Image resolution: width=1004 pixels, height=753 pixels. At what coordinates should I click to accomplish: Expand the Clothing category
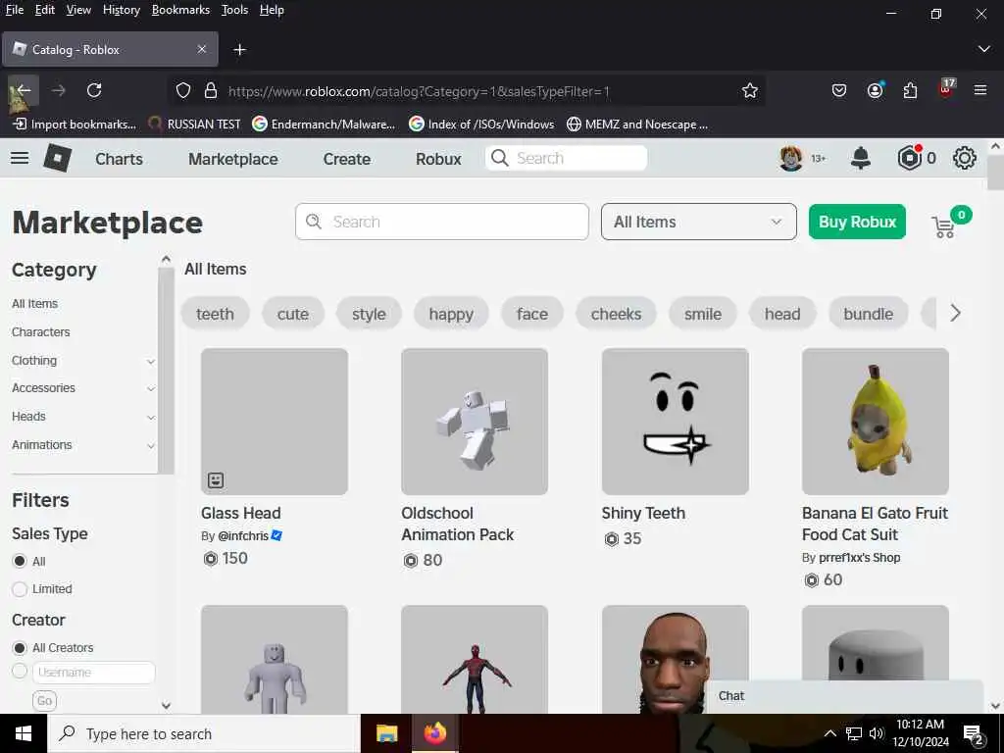[150, 361]
